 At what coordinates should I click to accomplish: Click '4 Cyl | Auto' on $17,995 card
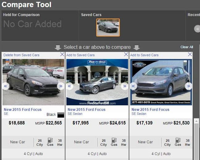[x=97, y=154]
